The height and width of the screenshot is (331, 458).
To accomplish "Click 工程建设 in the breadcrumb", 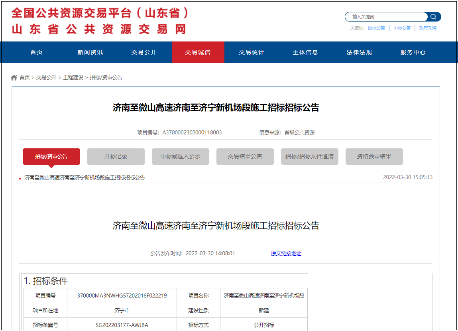I will coord(73,78).
